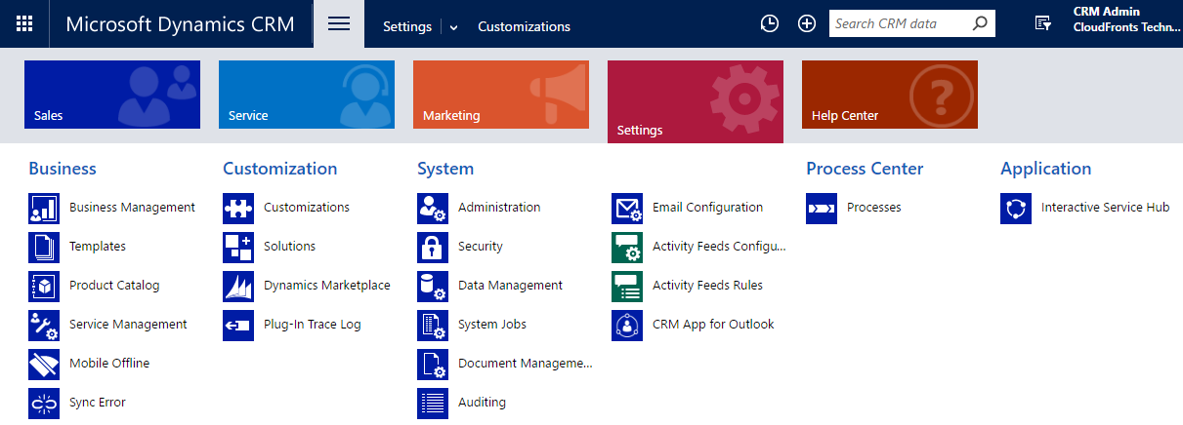Open the recently viewed items clock icon
1183x425 pixels.
[x=770, y=24]
